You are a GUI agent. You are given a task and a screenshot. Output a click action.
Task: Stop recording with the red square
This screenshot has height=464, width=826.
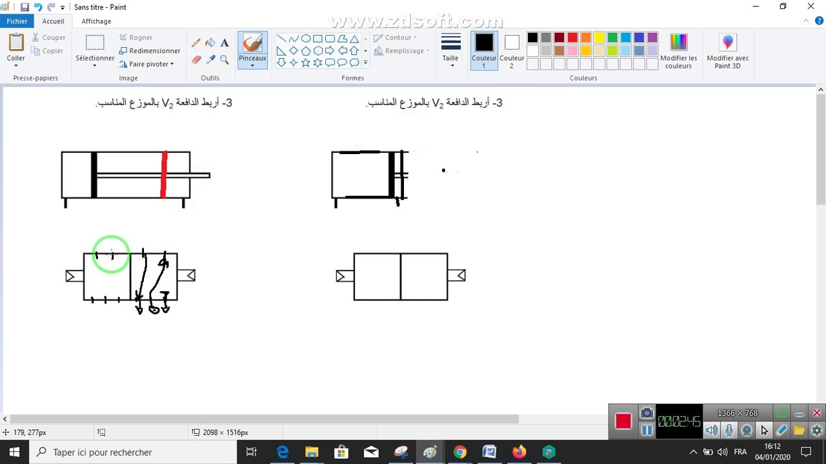point(623,421)
